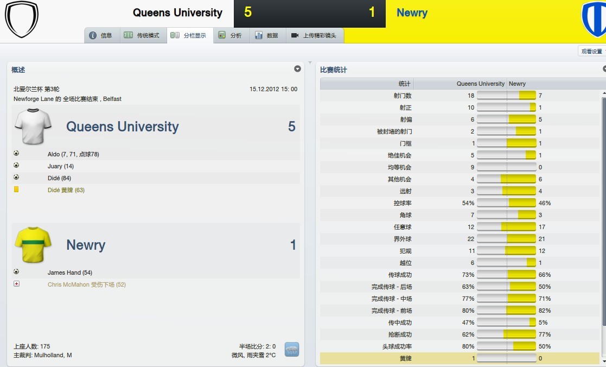The image size is (606, 367).
Task: Click the Newry blue shield crest
Action: point(595,20)
